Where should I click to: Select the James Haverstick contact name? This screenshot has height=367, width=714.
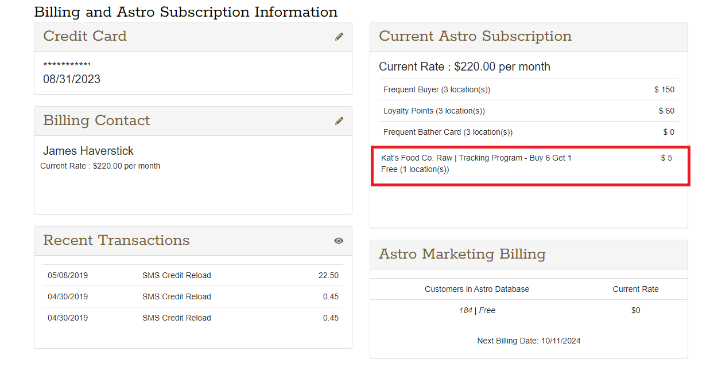pyautogui.click(x=88, y=151)
